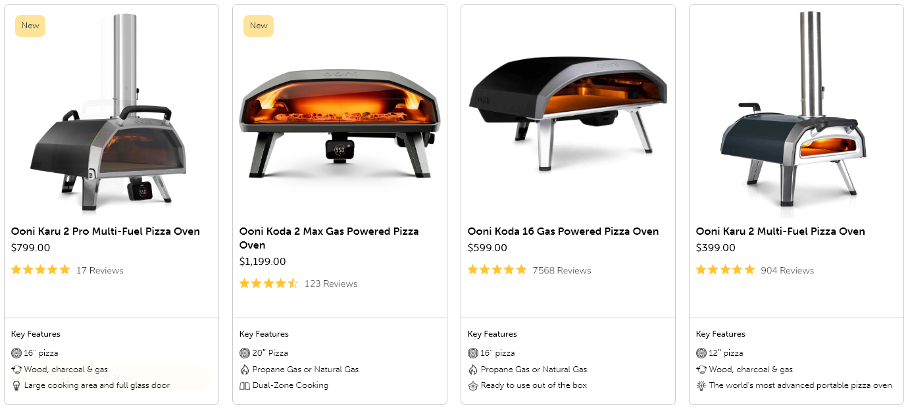
Task: Click the pizza size icon under Karu 2 Pro
Action: 16,353
